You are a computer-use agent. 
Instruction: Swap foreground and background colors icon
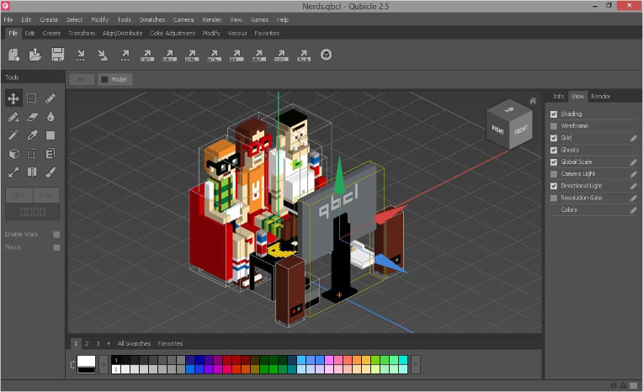[x=72, y=364]
